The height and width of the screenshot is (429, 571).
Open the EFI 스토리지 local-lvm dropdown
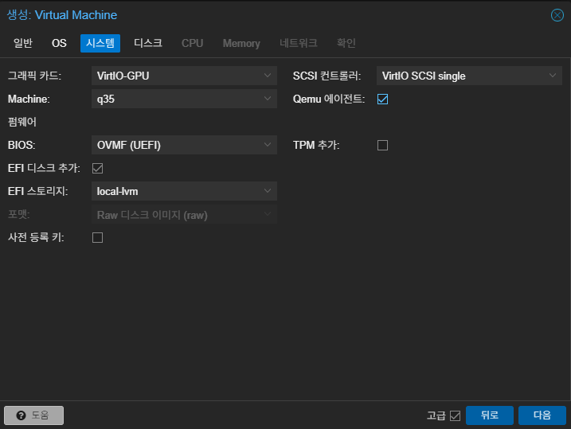point(184,191)
